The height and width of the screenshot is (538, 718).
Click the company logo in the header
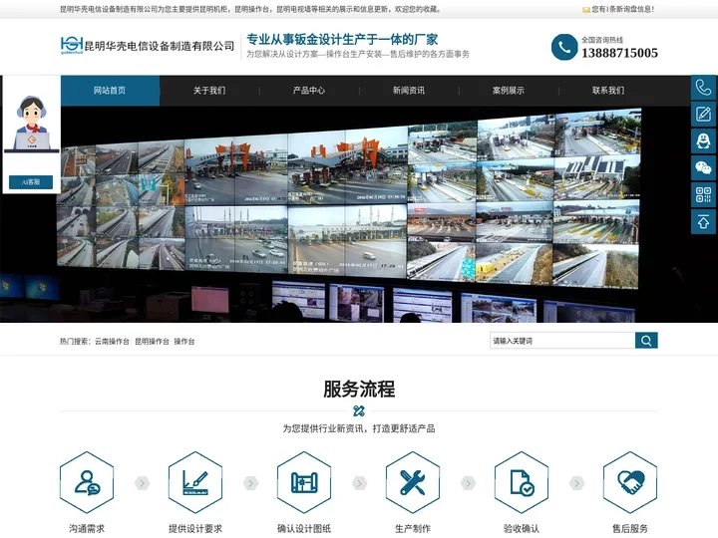pyautogui.click(x=148, y=46)
